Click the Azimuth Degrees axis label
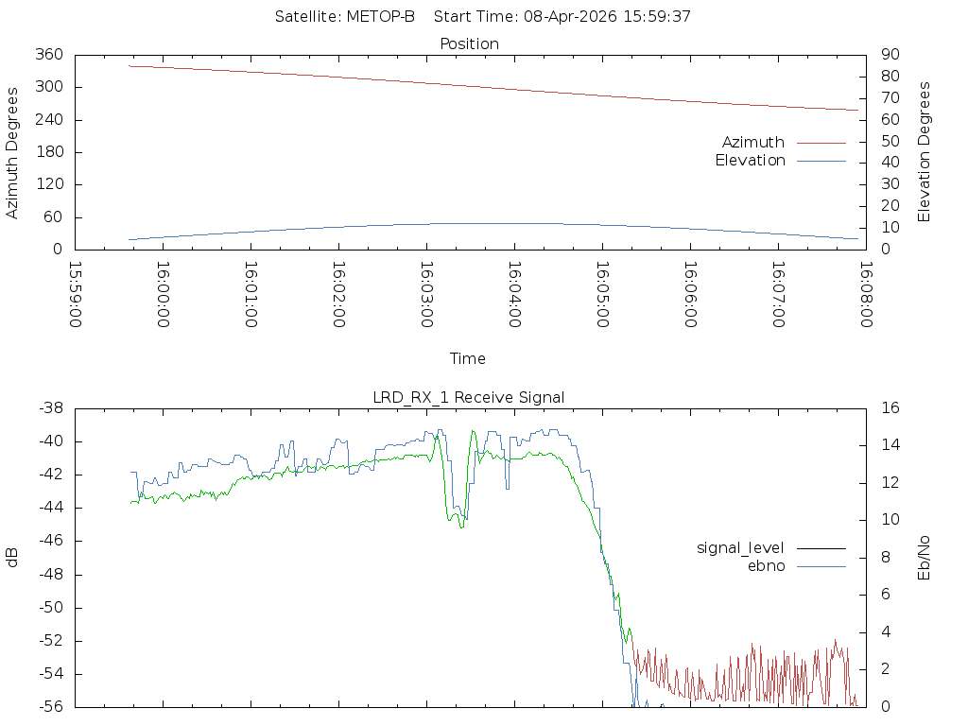 click(11, 153)
